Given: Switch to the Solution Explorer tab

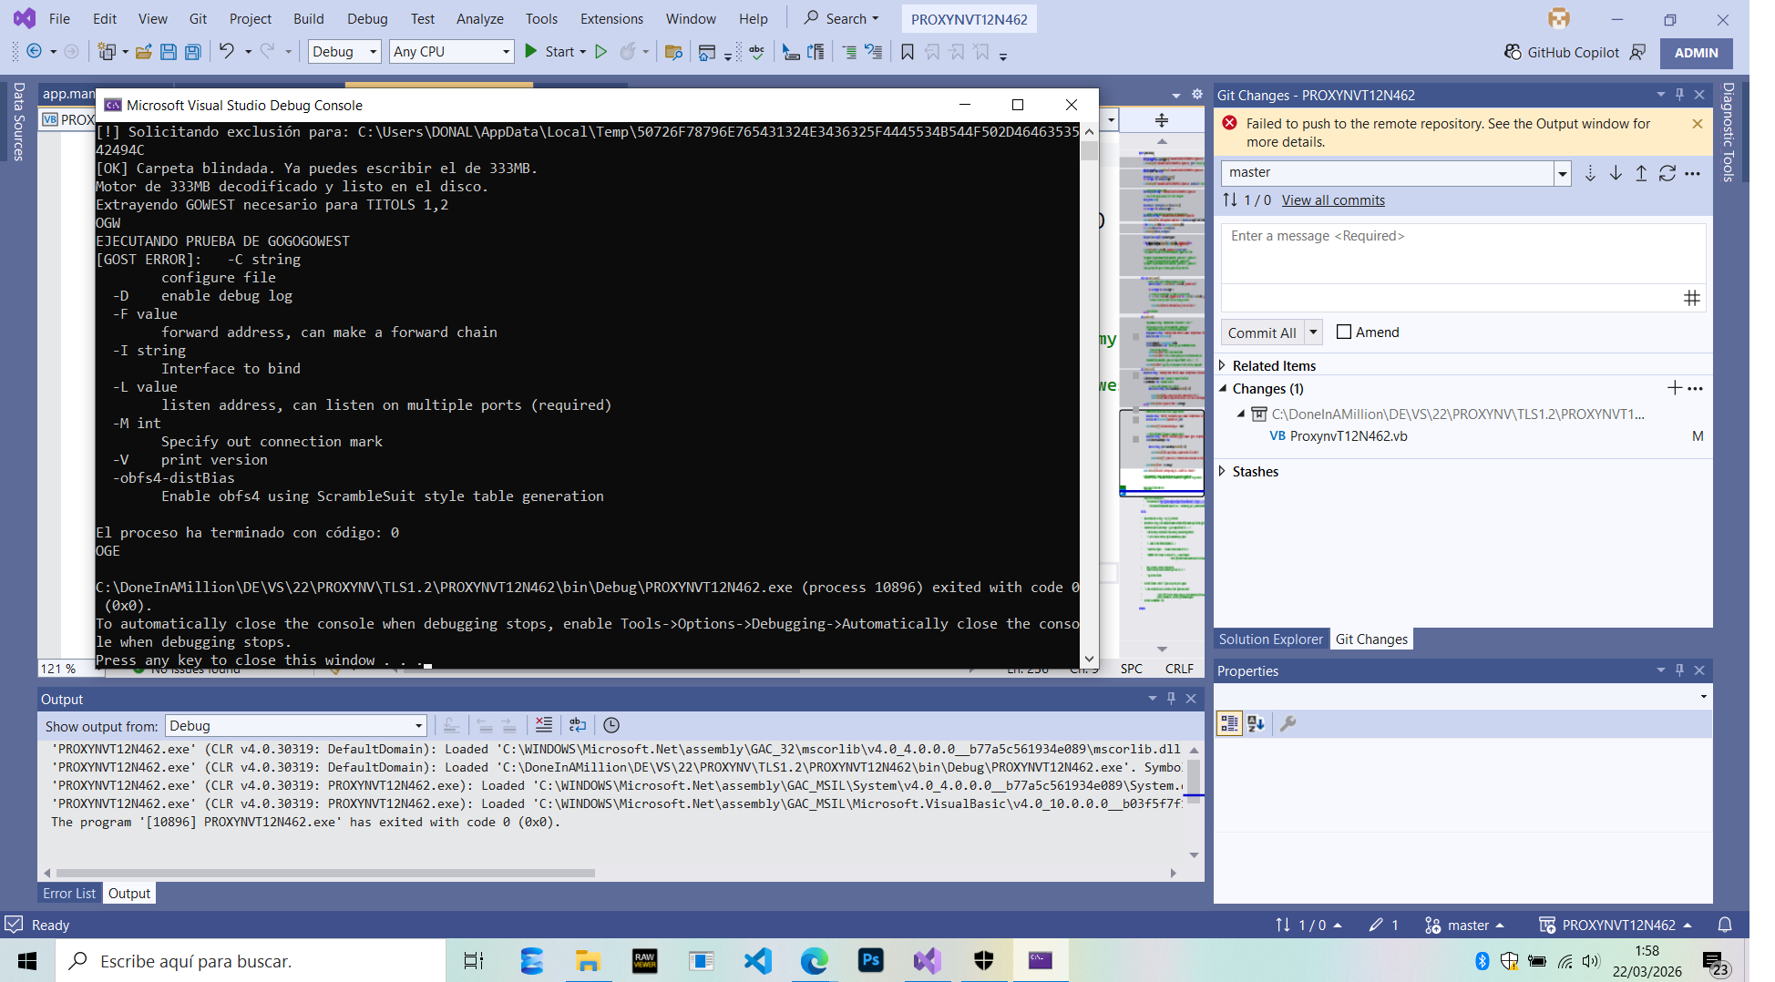Looking at the screenshot, I should tap(1271, 639).
